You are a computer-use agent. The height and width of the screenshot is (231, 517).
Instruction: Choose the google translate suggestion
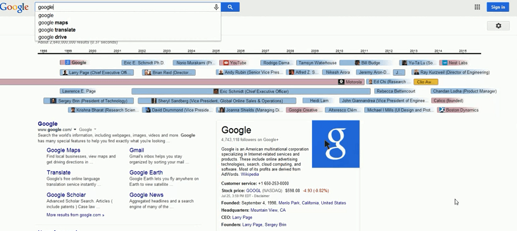coord(127,30)
